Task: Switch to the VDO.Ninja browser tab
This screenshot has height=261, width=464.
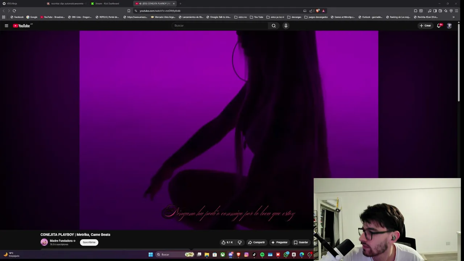Action: pos(22,4)
